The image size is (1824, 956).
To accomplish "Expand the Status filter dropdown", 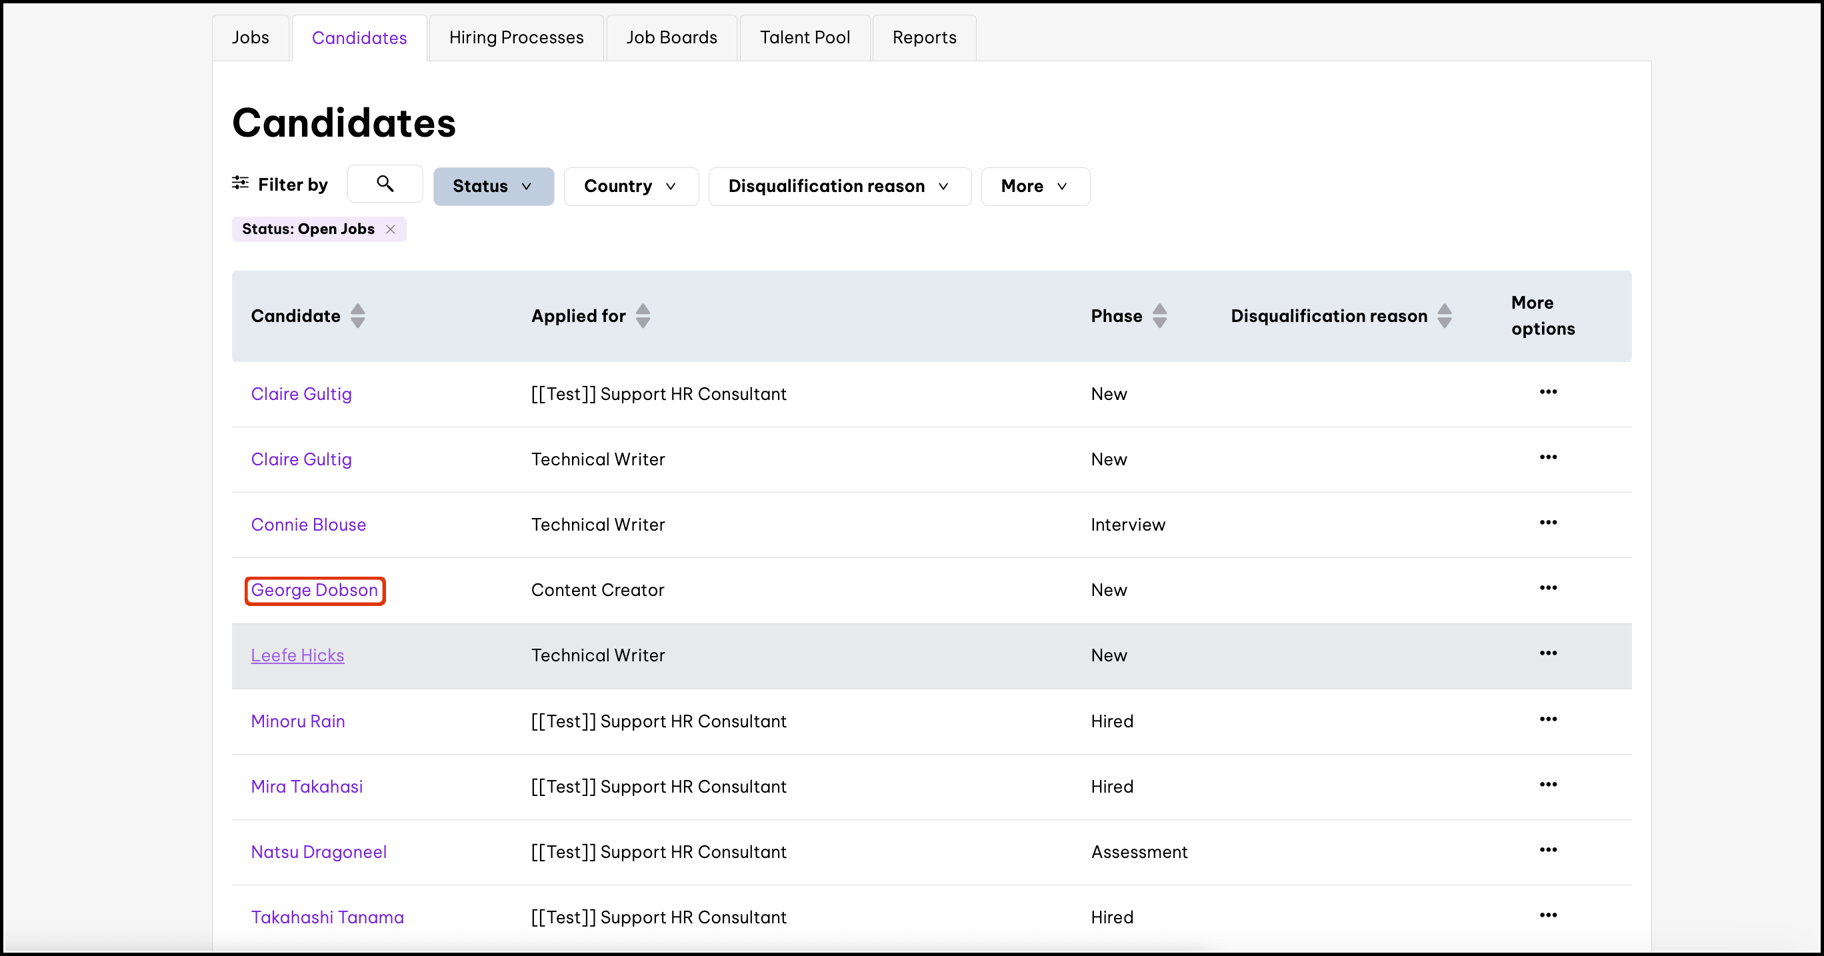I will [493, 186].
